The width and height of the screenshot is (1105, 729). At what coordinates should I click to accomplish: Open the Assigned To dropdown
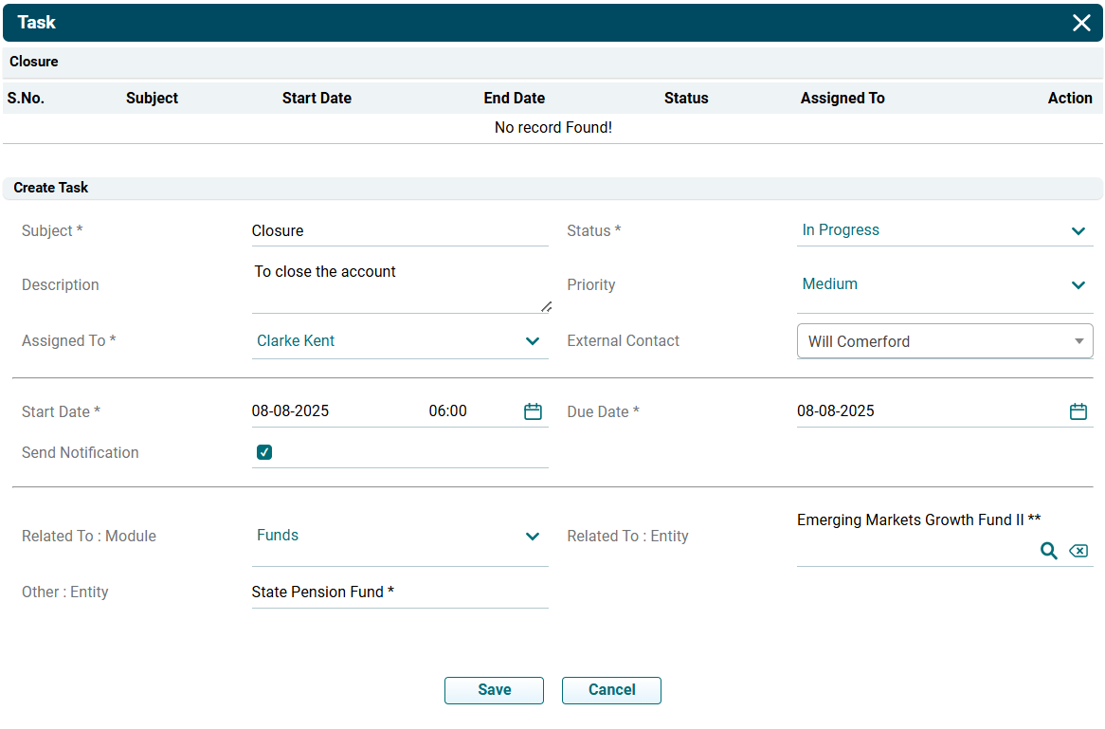[400, 341]
